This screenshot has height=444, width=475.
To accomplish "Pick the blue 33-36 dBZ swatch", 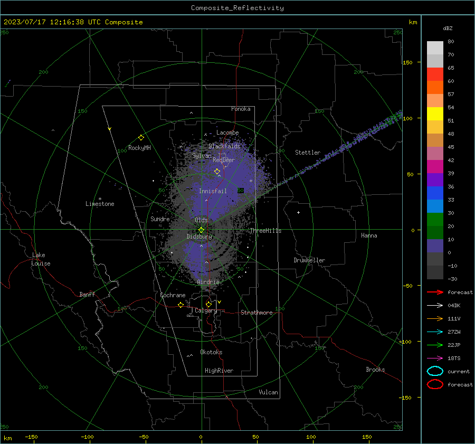I will pyautogui.click(x=435, y=193).
